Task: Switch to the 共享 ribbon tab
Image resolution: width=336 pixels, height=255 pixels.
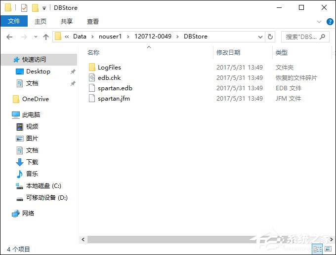Action: pos(67,21)
